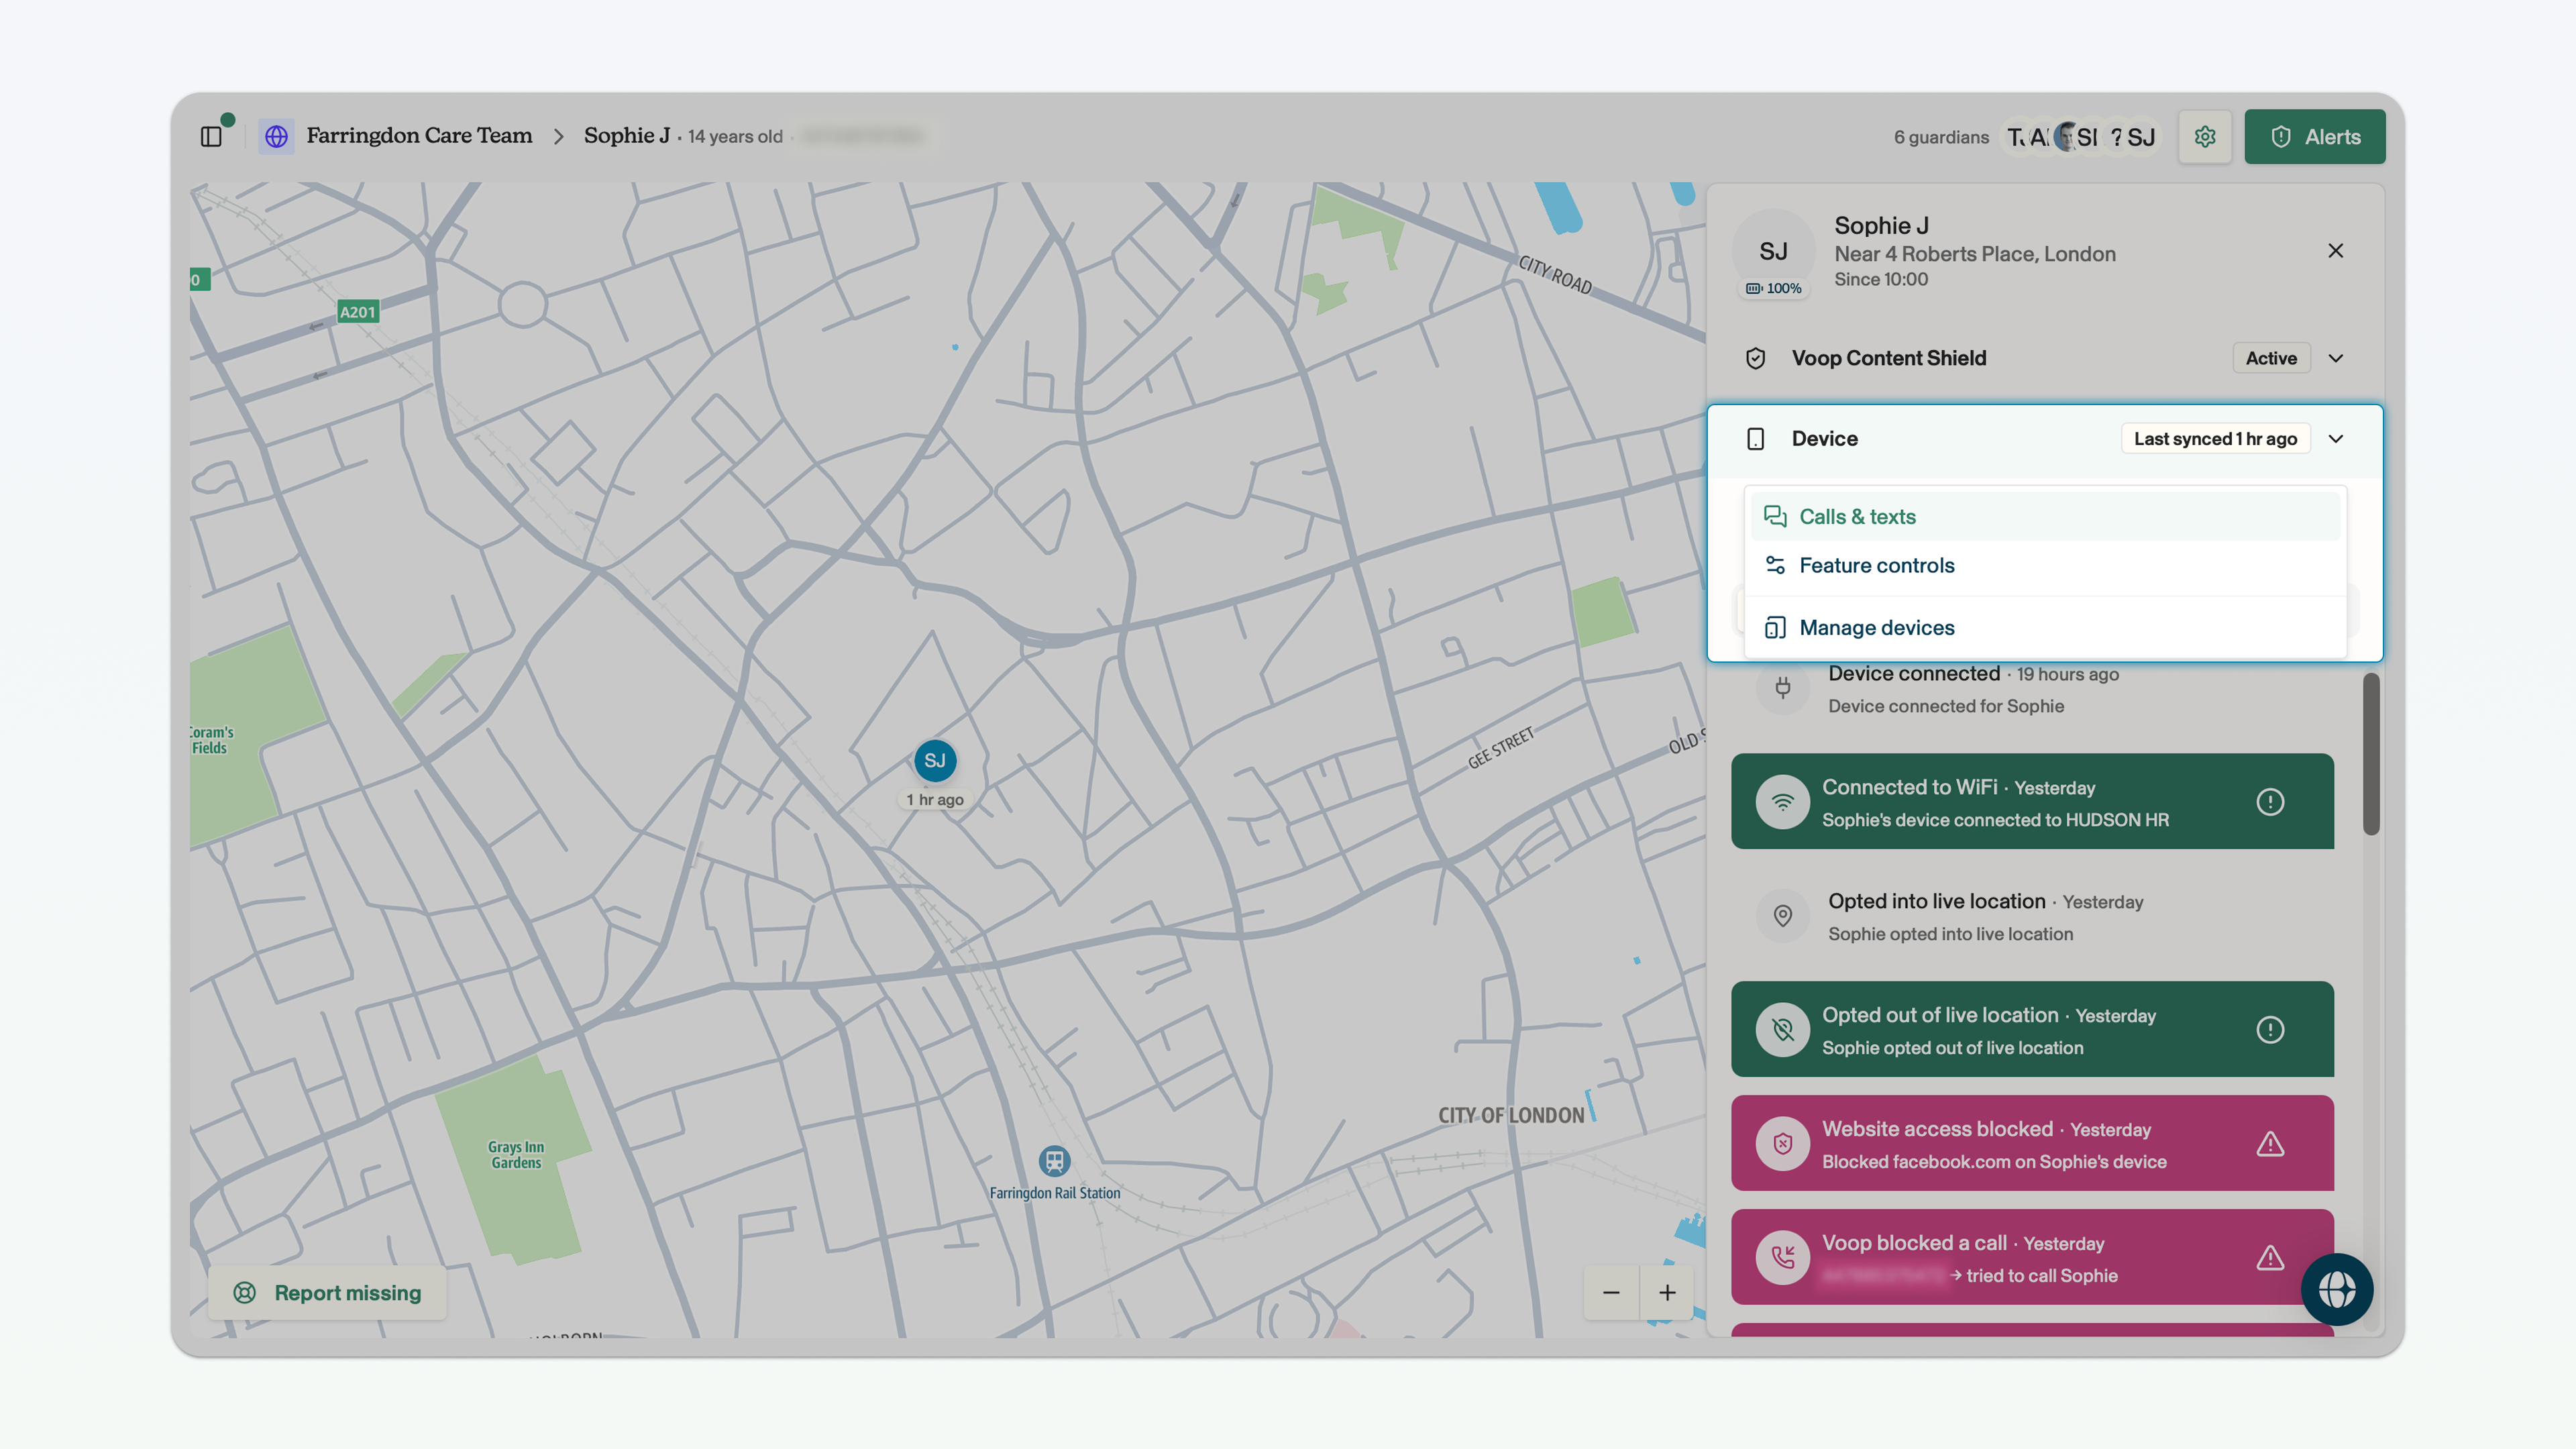Click the activity feed scrollbar
The image size is (2576, 1449).
(2371, 754)
